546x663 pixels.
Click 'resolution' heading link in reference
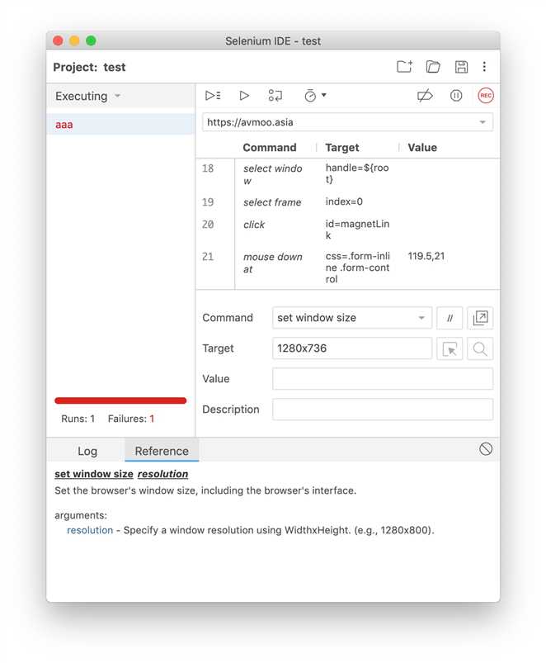pyautogui.click(x=163, y=474)
